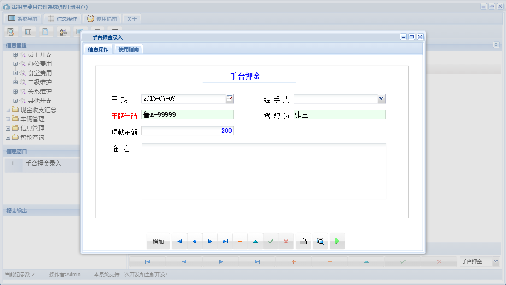Click the printer icon in the dialog toolbar
Viewport: 506px width, 285px height.
tap(303, 241)
